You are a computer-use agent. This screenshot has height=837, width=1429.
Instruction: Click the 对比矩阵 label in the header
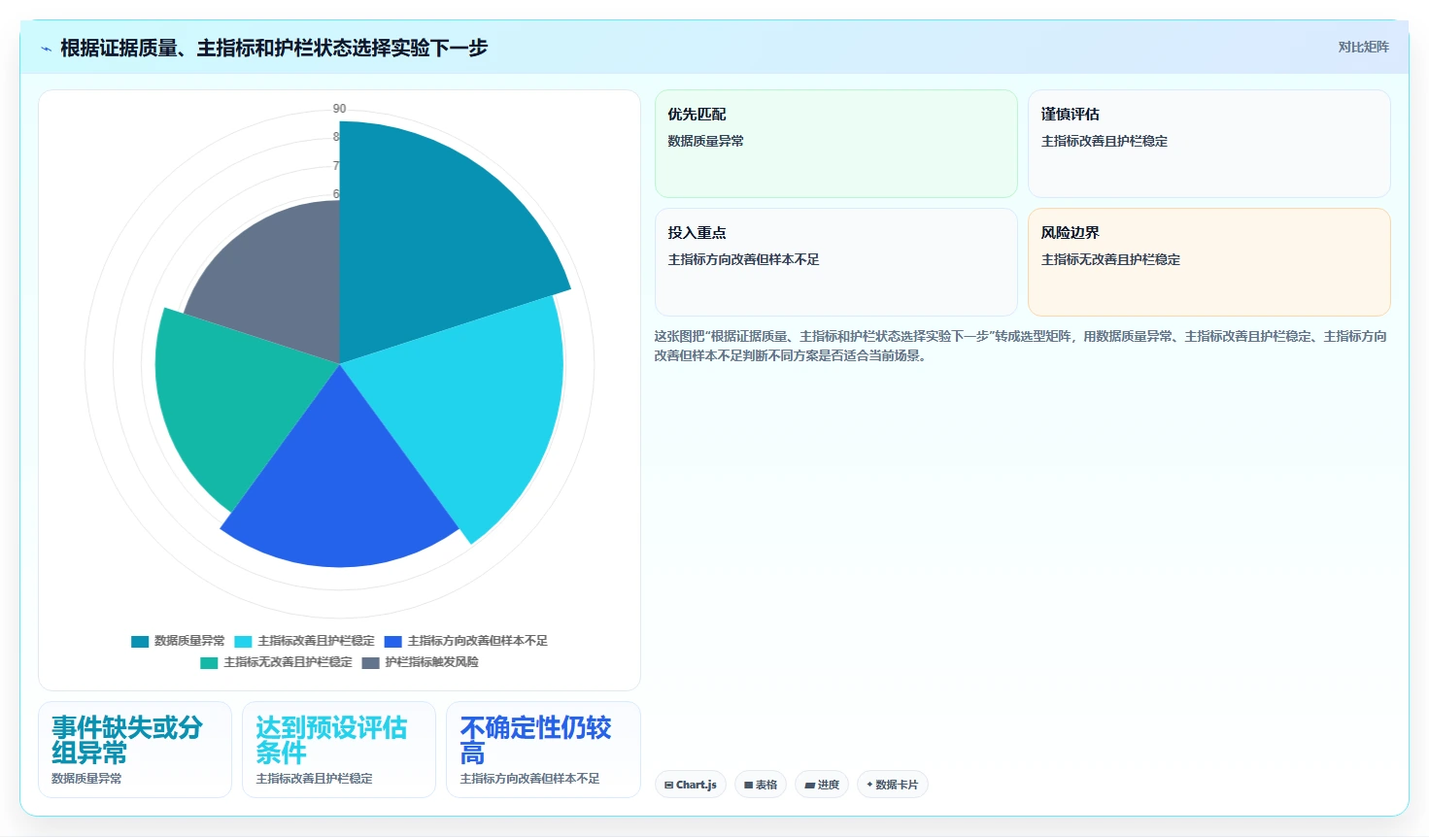[1363, 47]
